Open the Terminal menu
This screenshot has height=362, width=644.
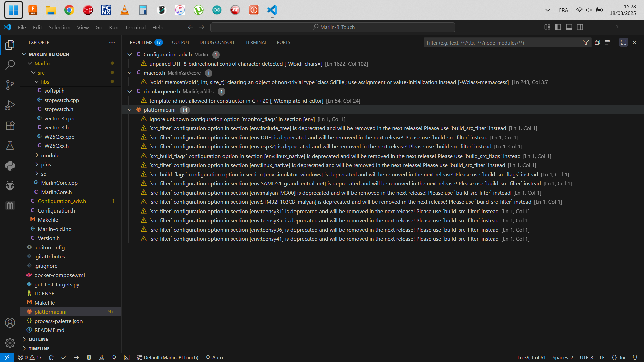tap(135, 27)
